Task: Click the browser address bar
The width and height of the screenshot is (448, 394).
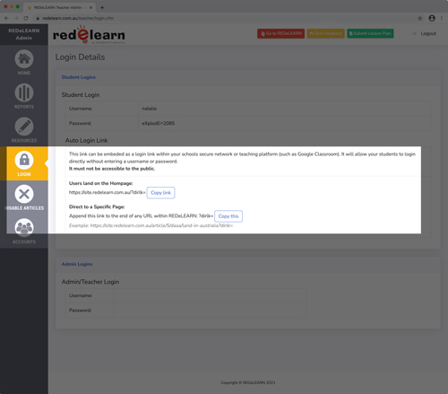Action: (x=224, y=18)
